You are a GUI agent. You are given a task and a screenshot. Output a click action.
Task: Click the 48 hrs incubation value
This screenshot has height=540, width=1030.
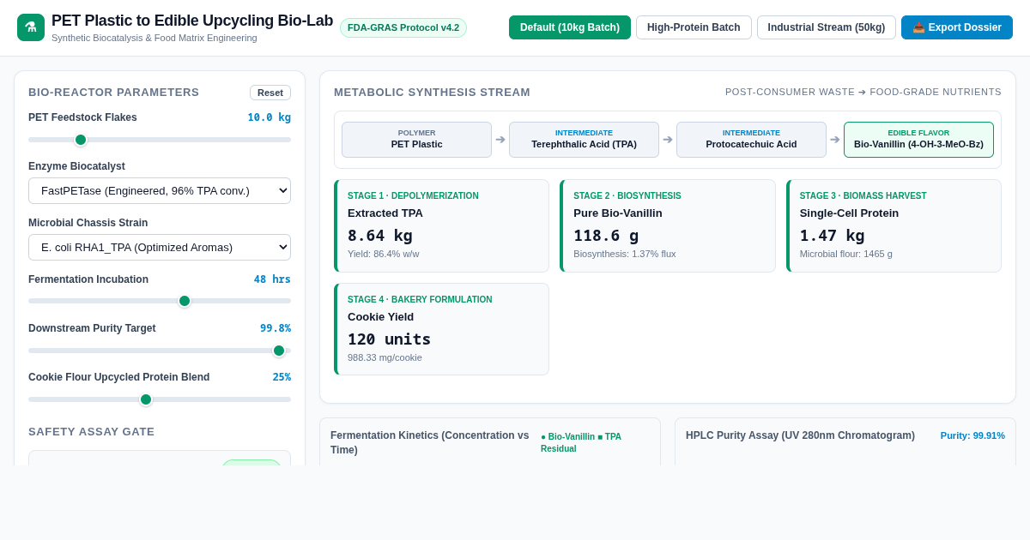click(x=272, y=279)
